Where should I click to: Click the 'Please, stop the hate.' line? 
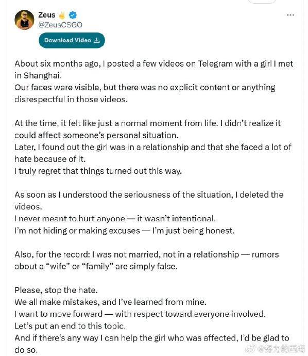pyautogui.click(x=56, y=290)
